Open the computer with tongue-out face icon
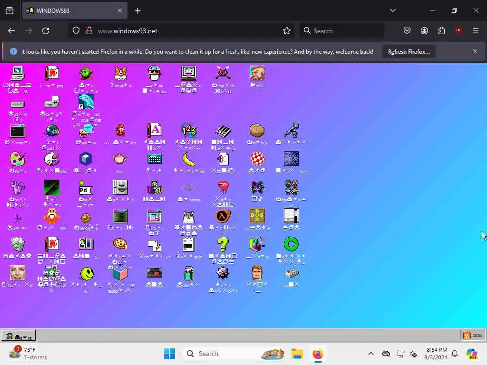The width and height of the screenshot is (487, 365). (189, 73)
